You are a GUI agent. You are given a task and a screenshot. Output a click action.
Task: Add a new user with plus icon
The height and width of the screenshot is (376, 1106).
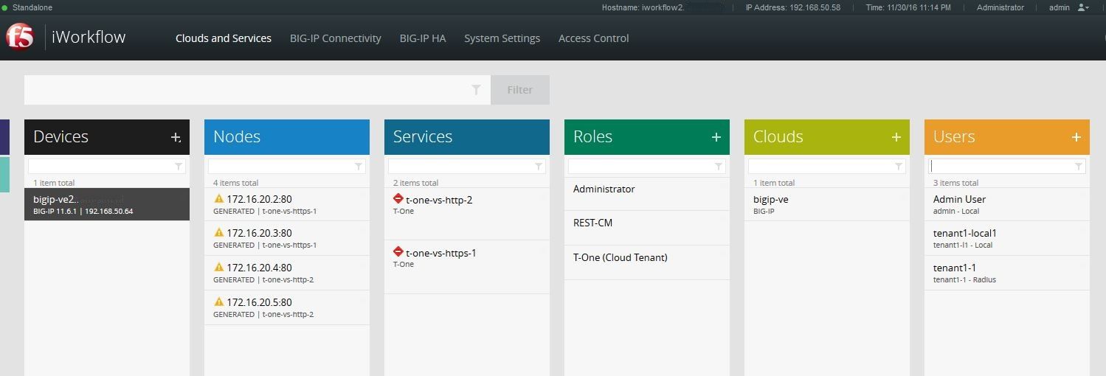pos(1076,137)
